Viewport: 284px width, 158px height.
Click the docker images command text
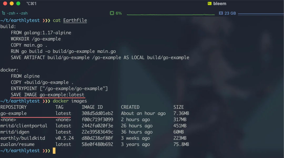[70, 101]
